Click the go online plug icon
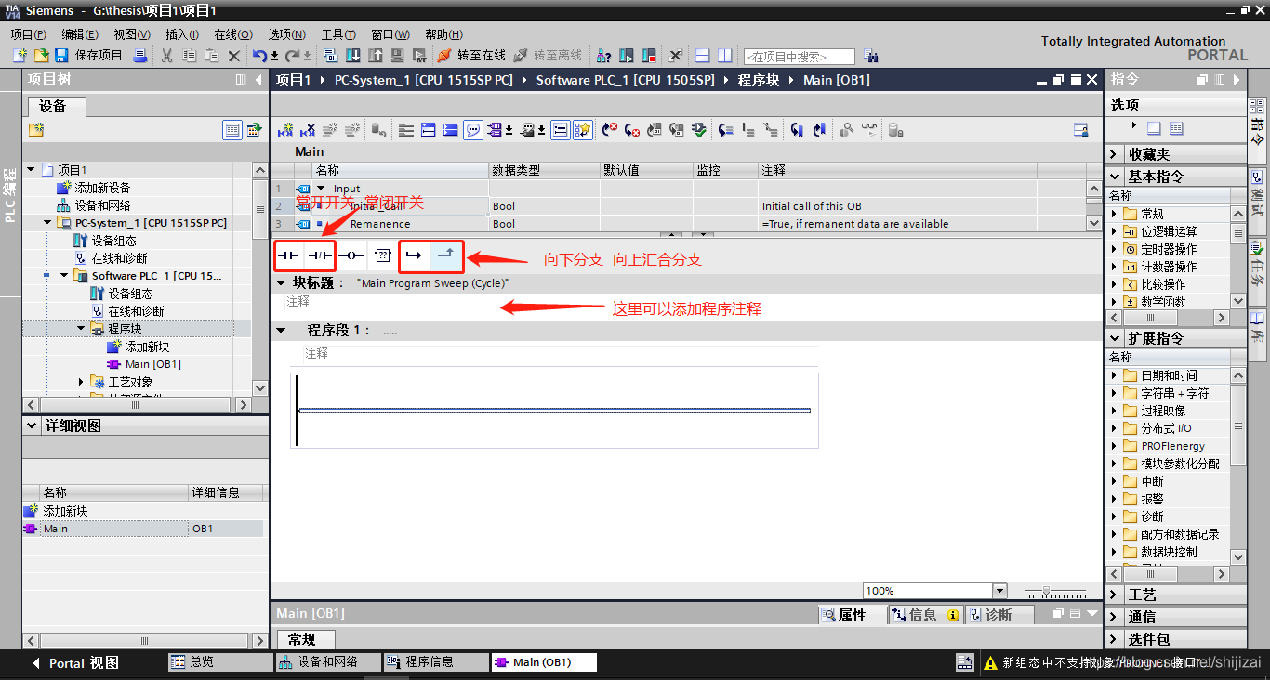The height and width of the screenshot is (680, 1270). [x=444, y=56]
